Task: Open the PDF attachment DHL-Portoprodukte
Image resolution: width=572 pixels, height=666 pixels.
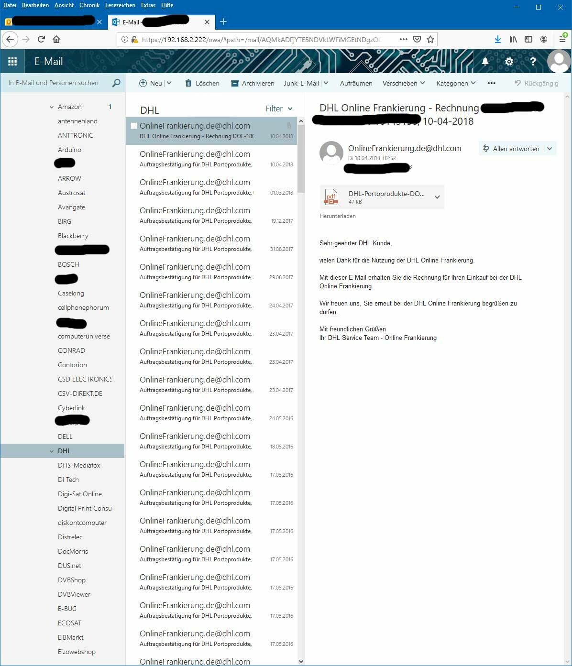Action: [x=381, y=197]
